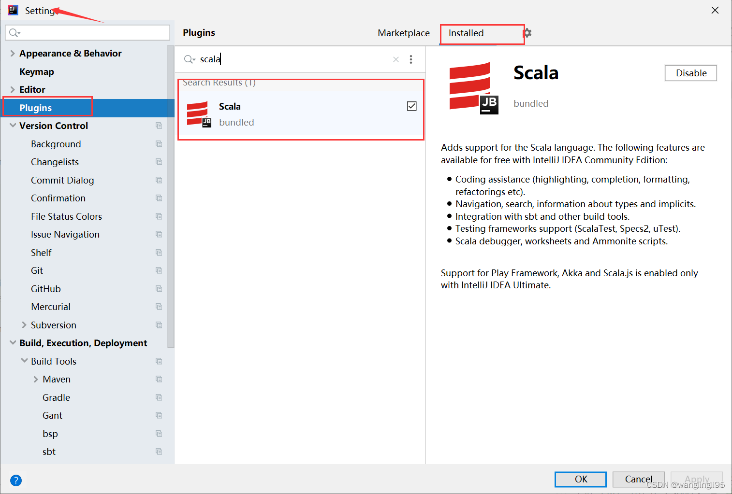Collapse the Build Tools node

tap(24, 361)
